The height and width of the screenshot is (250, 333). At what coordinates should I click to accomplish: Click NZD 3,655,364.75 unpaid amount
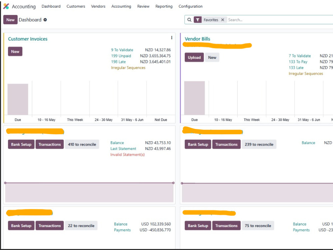tap(155, 56)
